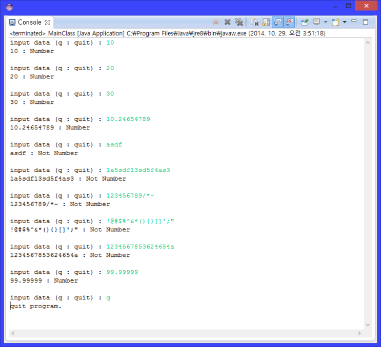Minimize the Console view panel
381x347 pixels.
(355, 22)
